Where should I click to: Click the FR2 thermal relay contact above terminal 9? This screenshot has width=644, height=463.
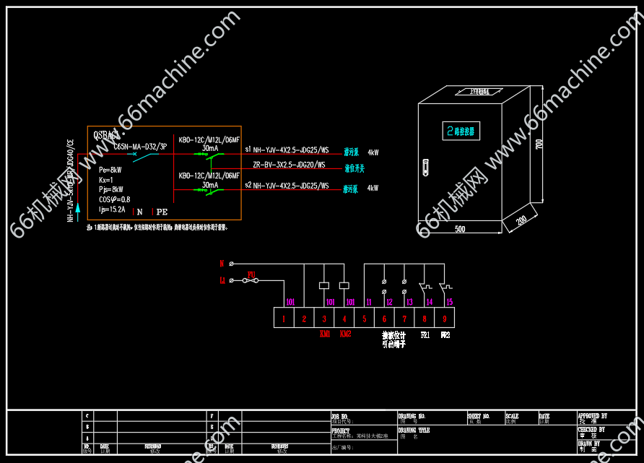coord(445,285)
